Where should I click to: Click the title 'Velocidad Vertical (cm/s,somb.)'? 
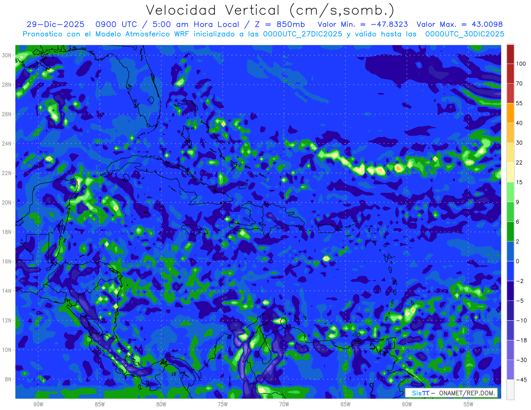[270, 10]
